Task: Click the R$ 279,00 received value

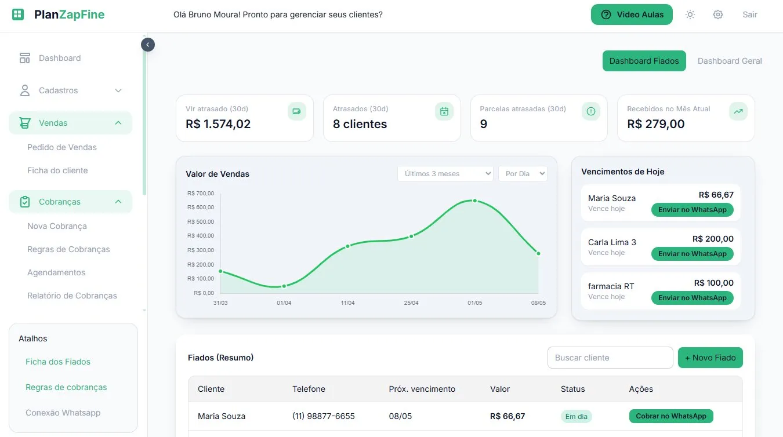Action: [x=656, y=124]
